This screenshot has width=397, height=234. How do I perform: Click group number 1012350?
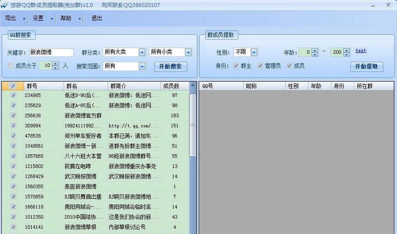[x=34, y=217]
